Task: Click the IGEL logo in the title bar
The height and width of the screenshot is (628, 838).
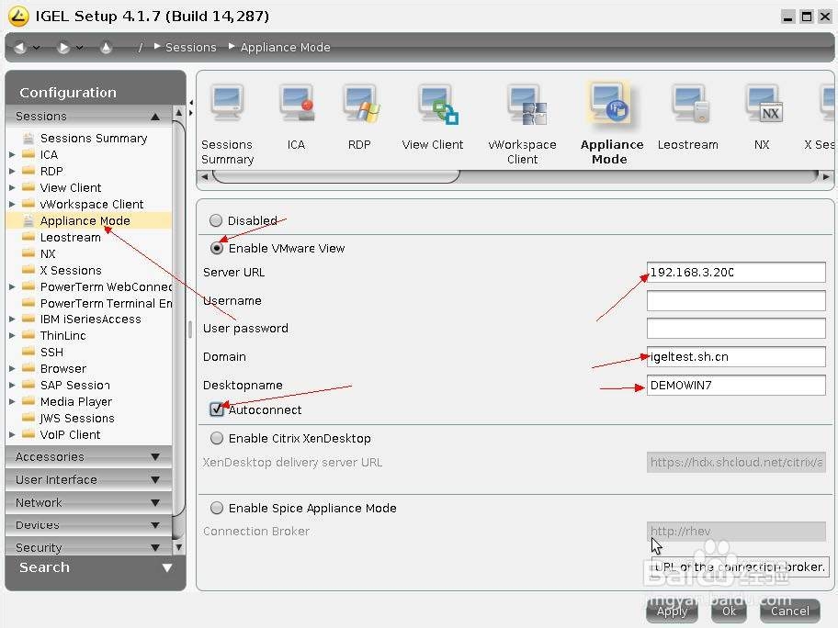Action: [x=18, y=17]
